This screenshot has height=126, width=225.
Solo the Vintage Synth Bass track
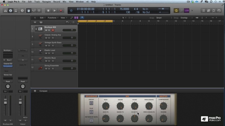pos(49,46)
